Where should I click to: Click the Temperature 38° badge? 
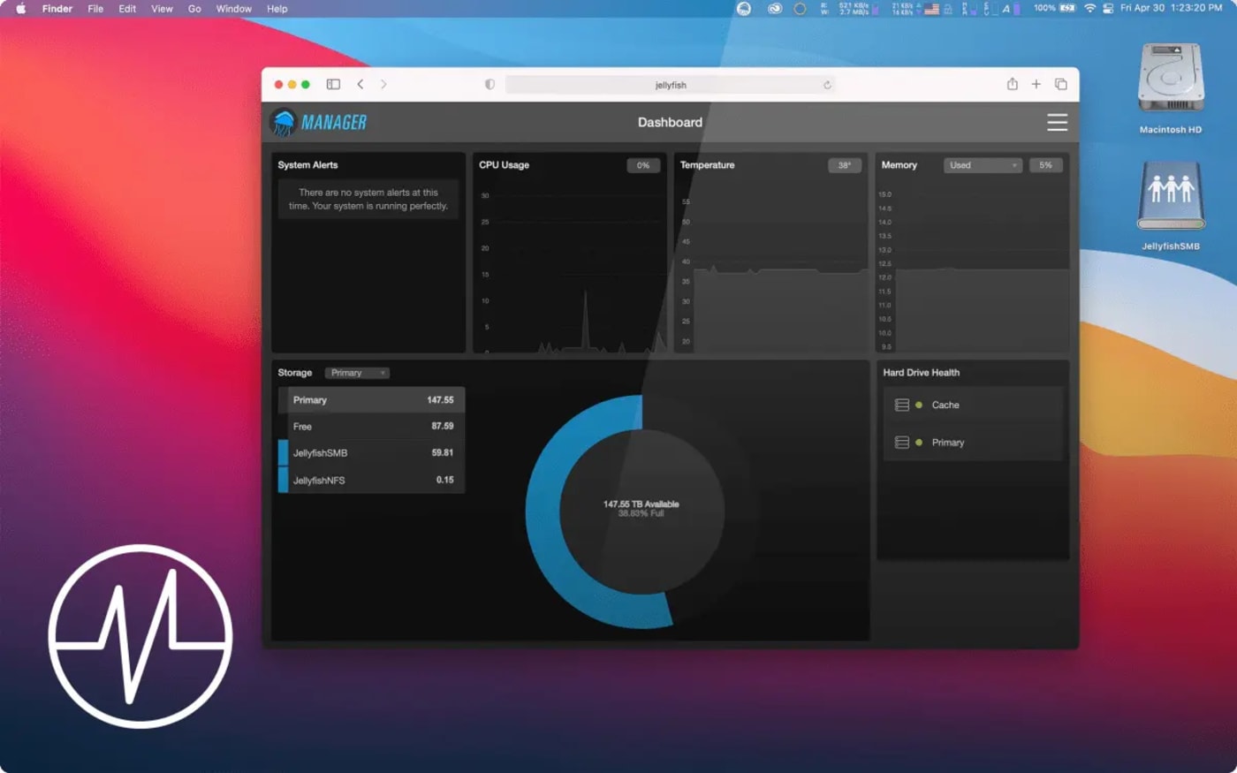[x=844, y=165]
